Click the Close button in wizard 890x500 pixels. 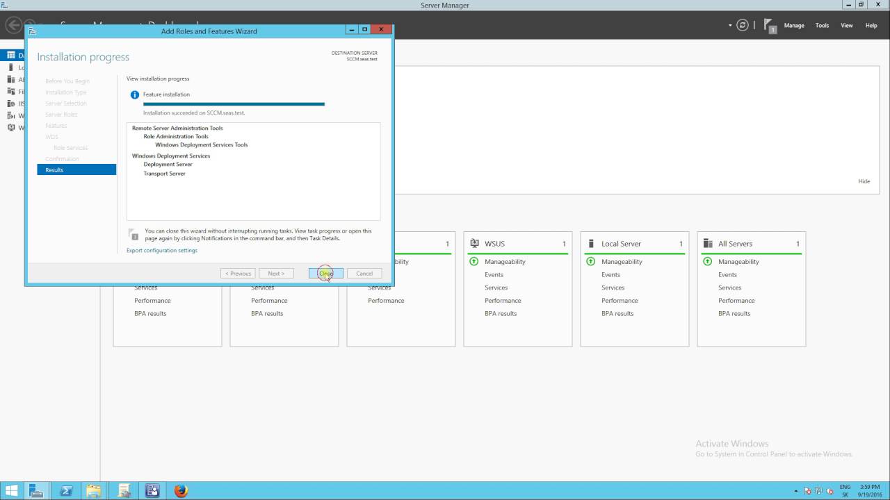tap(325, 274)
